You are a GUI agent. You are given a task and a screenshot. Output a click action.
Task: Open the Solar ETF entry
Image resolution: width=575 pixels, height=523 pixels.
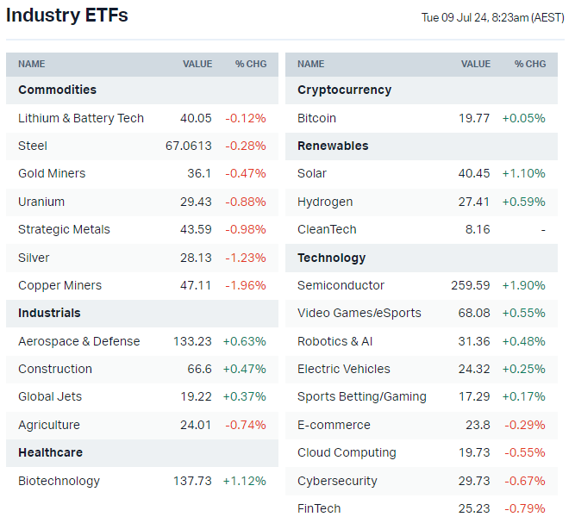pos(312,173)
